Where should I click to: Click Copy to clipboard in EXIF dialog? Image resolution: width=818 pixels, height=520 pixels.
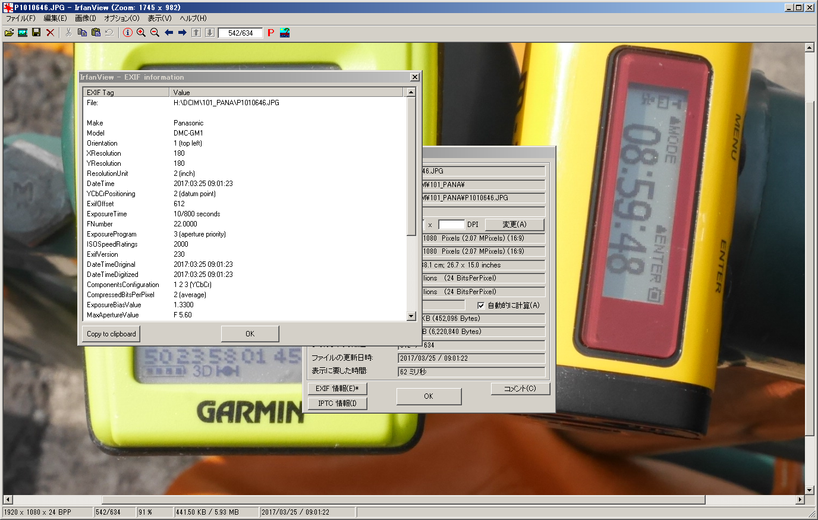pos(111,334)
